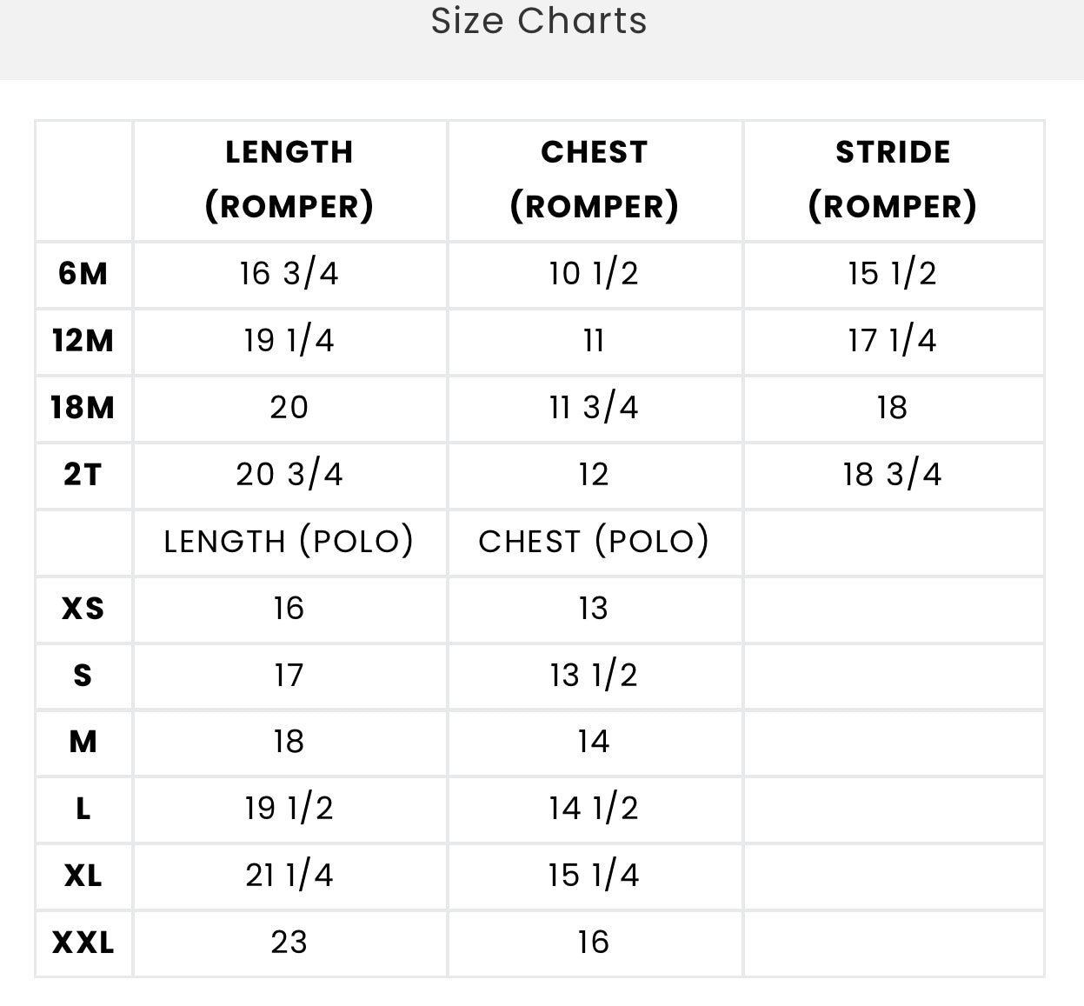Select the LENGTH (ROMPER) column header
Viewport: 1084px width, 1006px height.
pyautogui.click(x=289, y=180)
